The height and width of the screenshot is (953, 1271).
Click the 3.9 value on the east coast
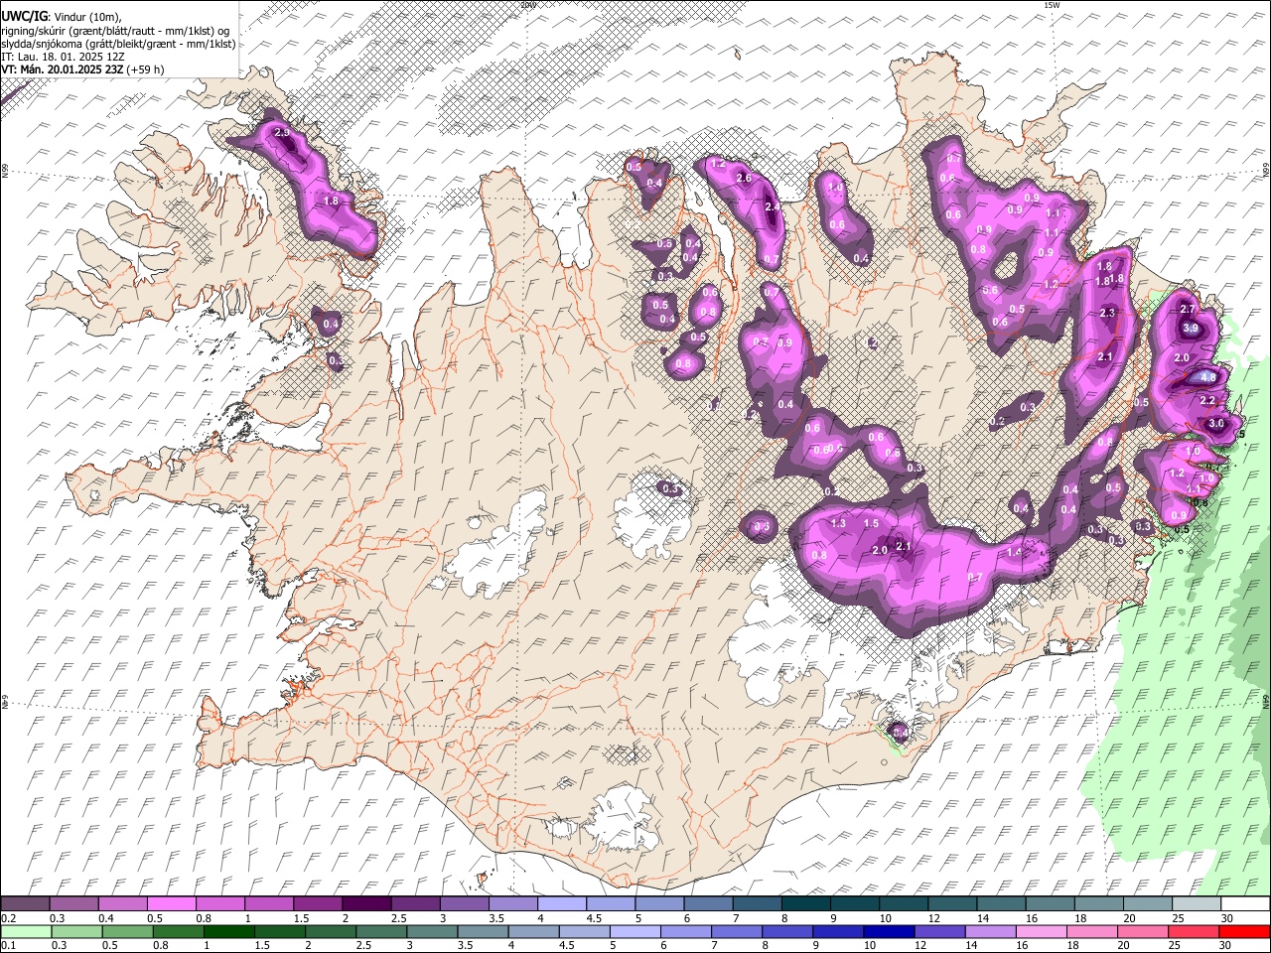pos(1191,329)
